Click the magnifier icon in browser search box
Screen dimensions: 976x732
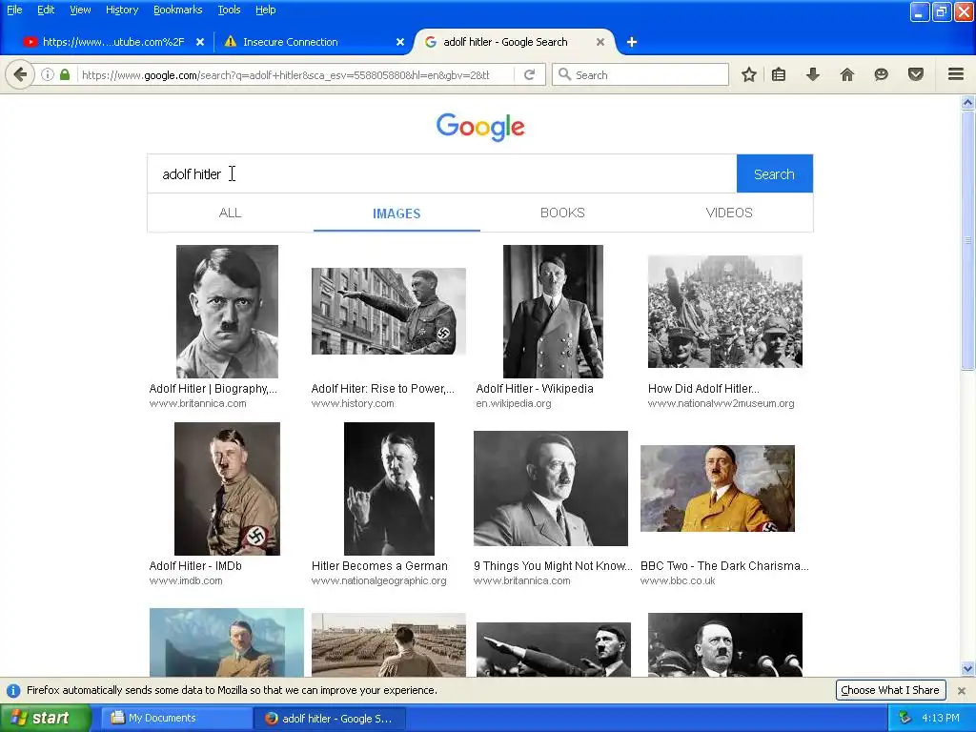tap(564, 74)
